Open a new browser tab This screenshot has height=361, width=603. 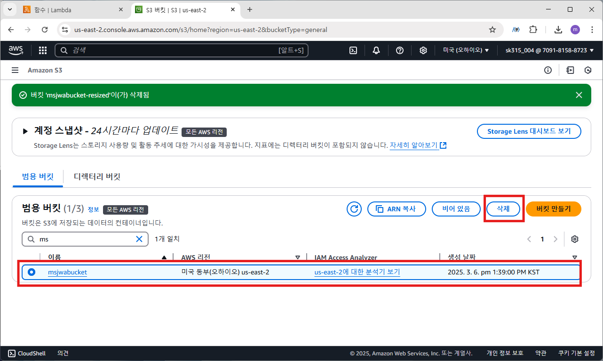point(250,9)
